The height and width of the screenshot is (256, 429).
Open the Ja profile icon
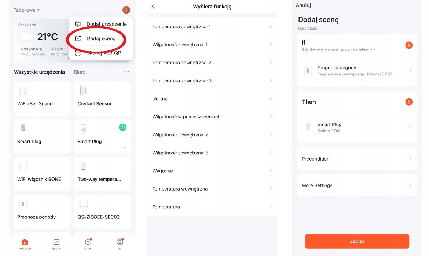pyautogui.click(x=120, y=242)
